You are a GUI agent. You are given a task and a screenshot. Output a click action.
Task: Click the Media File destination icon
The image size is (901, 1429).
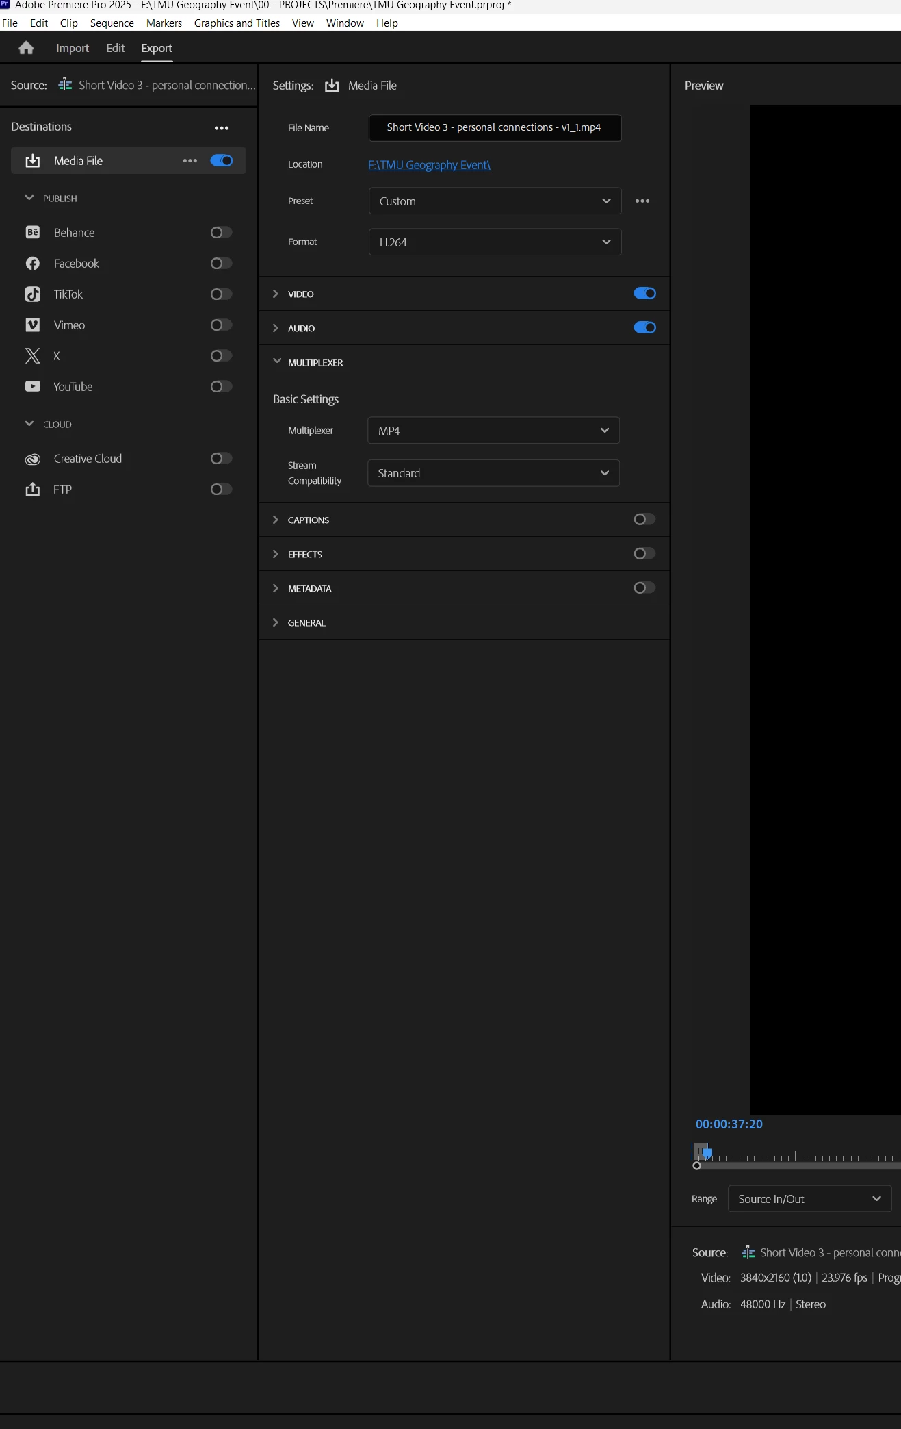tap(32, 161)
